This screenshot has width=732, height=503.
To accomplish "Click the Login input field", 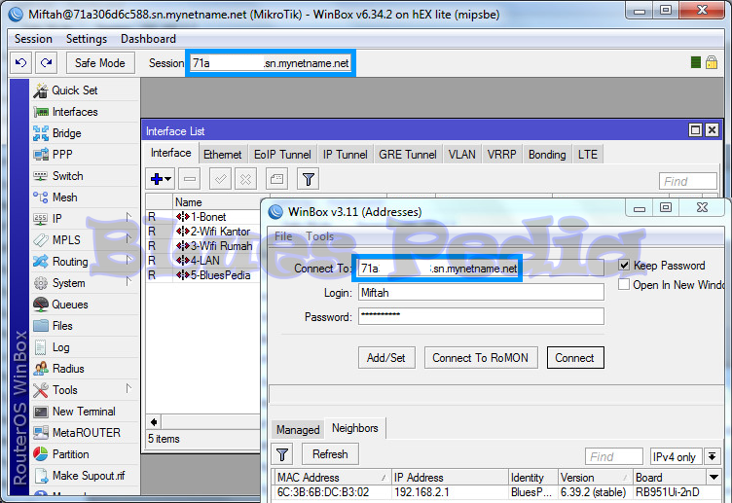I will point(481,293).
